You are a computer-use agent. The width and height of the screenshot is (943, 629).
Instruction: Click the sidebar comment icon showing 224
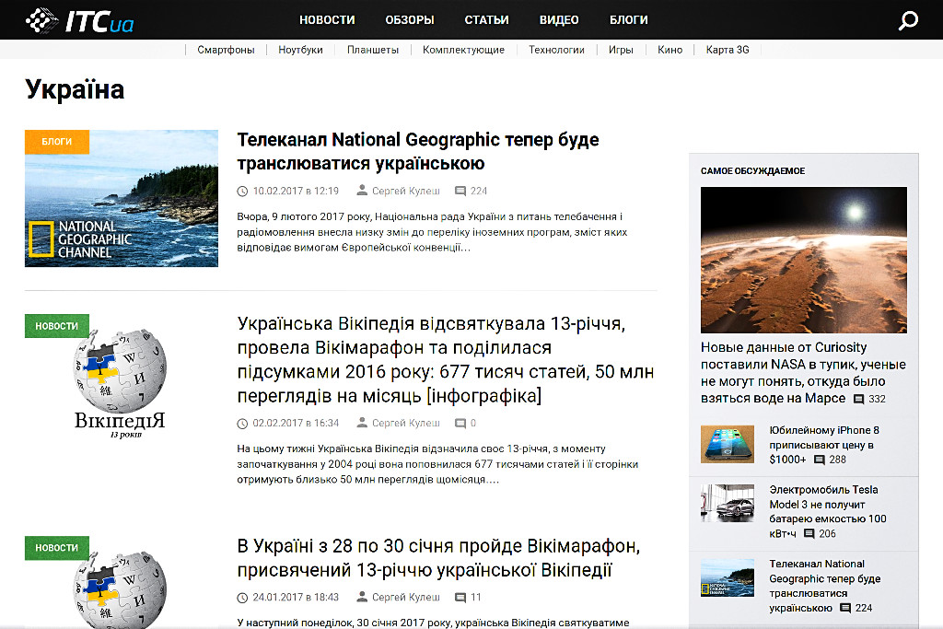[x=845, y=609]
